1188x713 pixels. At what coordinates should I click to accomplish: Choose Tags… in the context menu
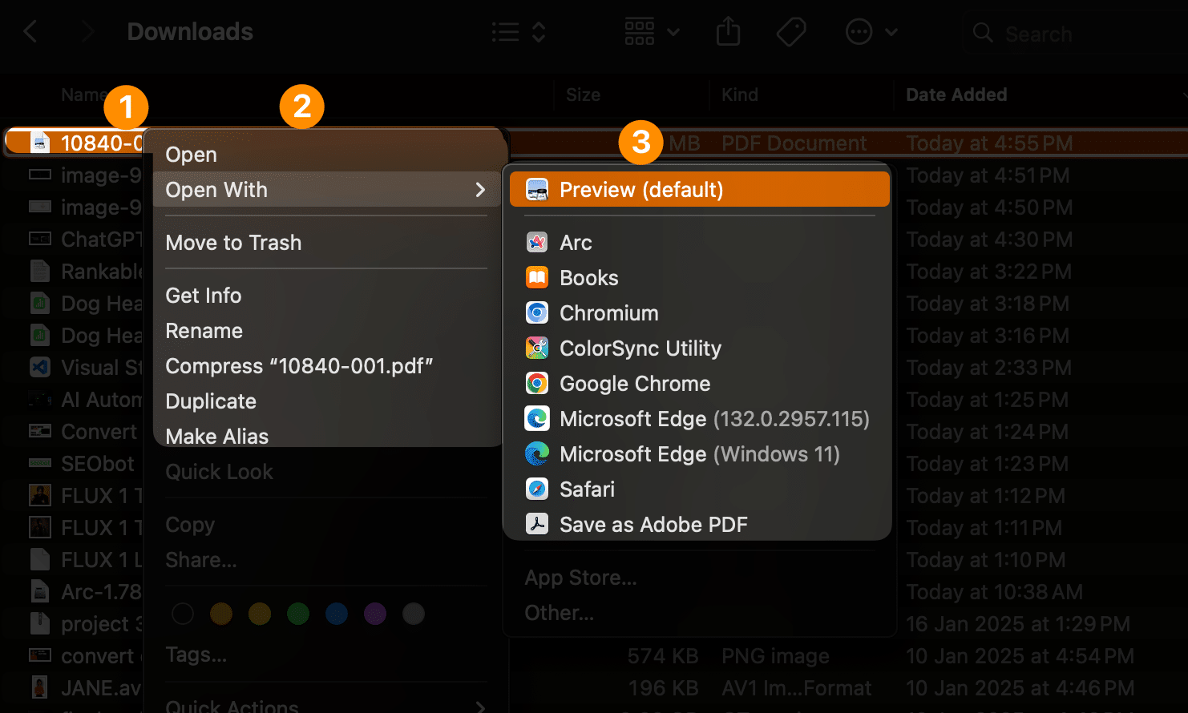coord(327,655)
